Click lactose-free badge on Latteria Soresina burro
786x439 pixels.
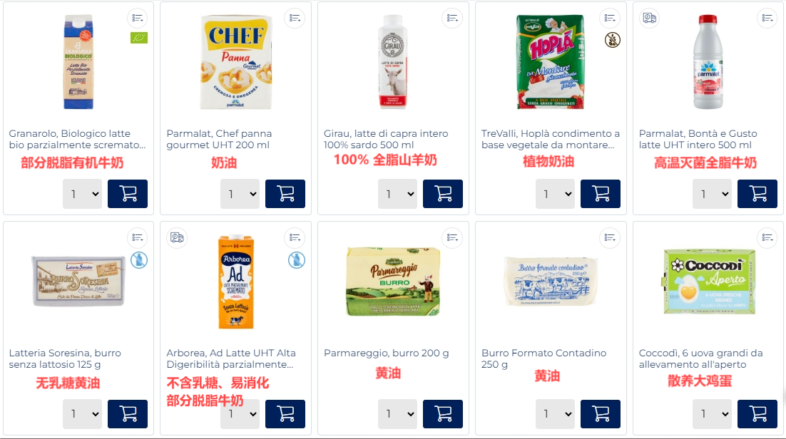pos(139,260)
